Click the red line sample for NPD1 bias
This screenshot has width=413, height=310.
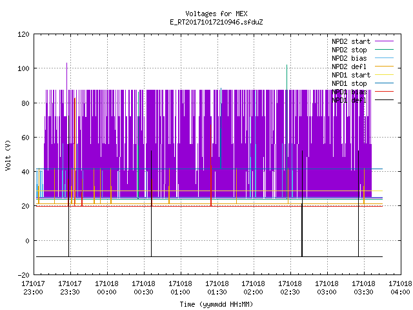(384, 92)
